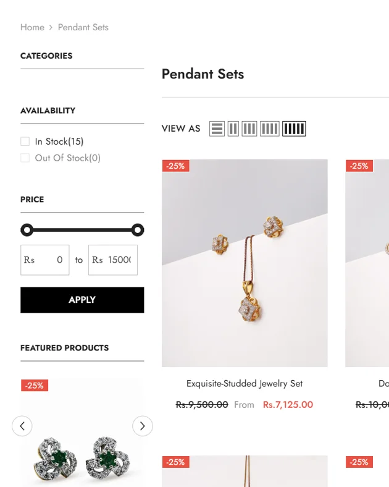Open Pendant Sets breadcrumb link
The image size is (389, 487).
coord(83,27)
